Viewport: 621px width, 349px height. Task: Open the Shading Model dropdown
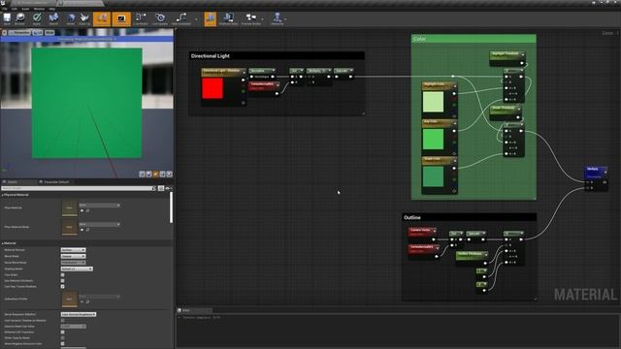pyautogui.click(x=77, y=269)
